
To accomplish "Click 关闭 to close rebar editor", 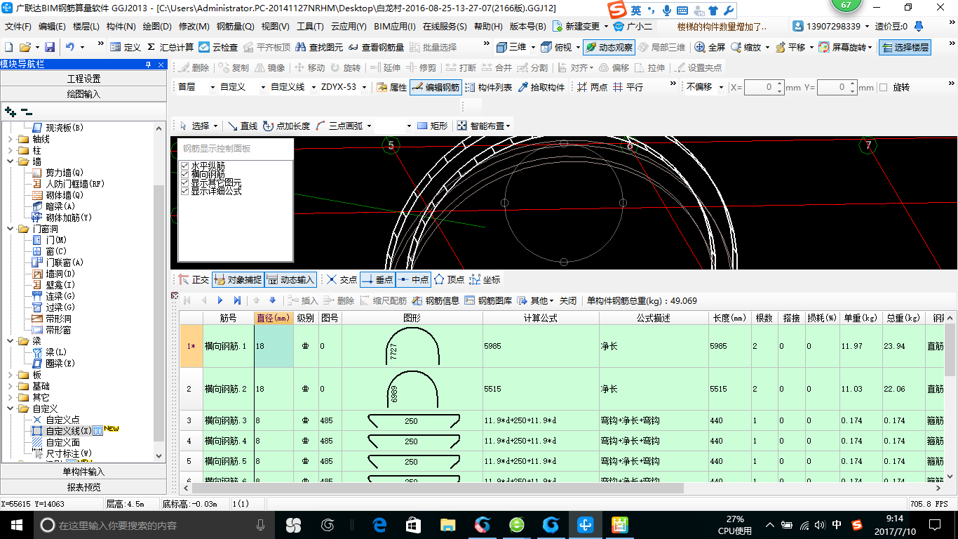I will click(567, 300).
